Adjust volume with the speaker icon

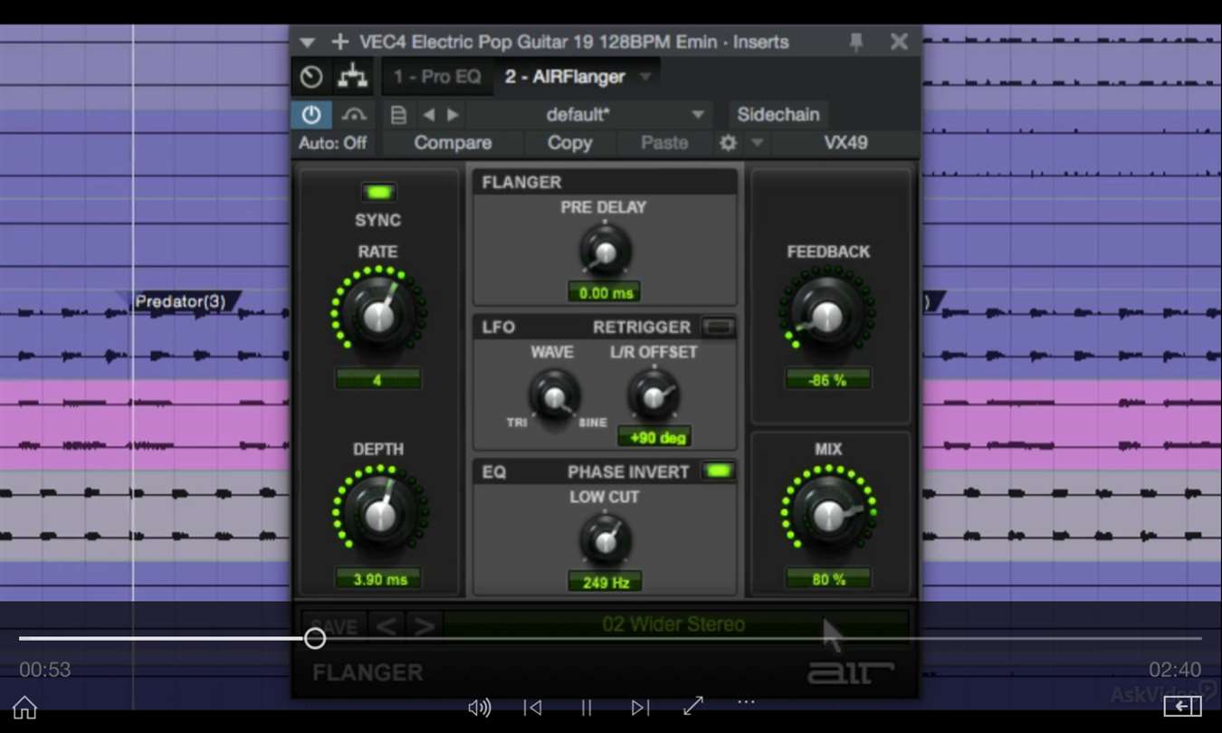(x=479, y=708)
